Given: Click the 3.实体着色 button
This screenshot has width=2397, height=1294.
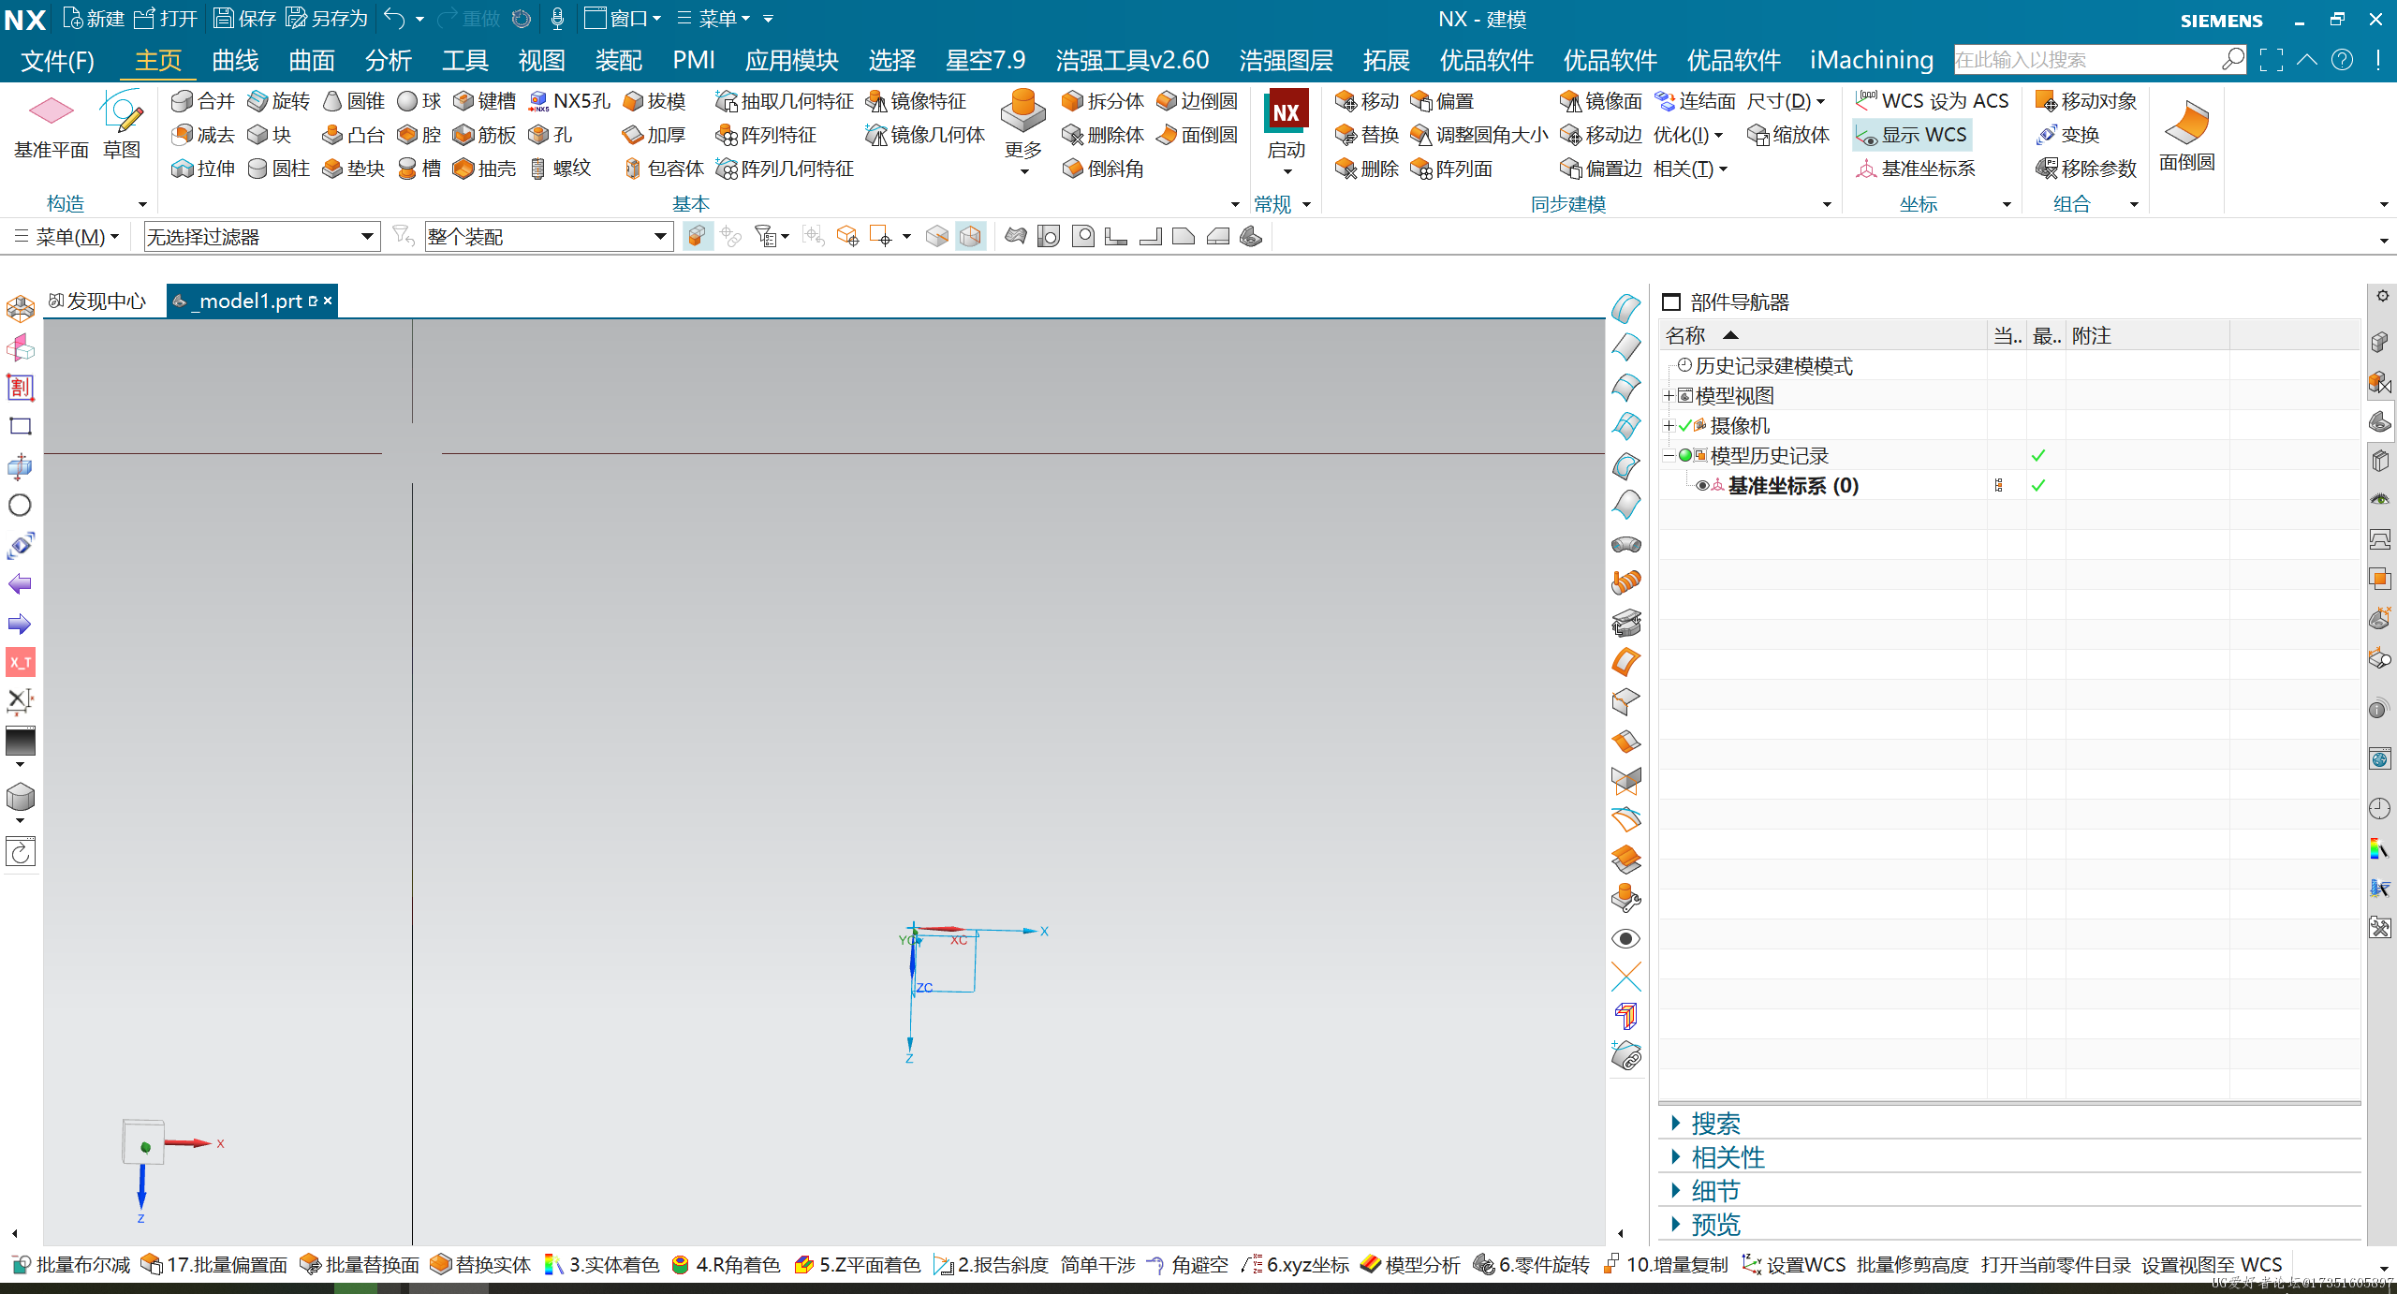Looking at the screenshot, I should 602,1265.
